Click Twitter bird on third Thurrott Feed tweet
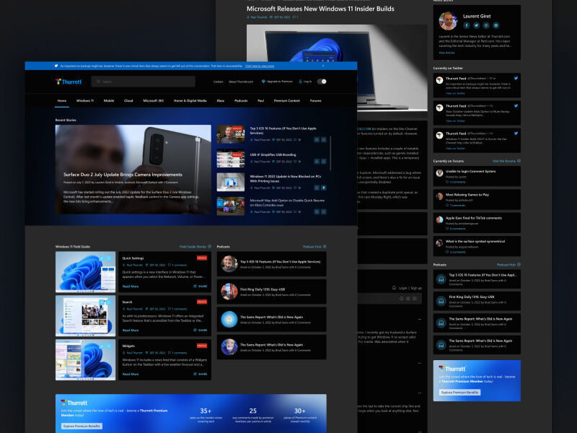The width and height of the screenshot is (577, 433). pyautogui.click(x=516, y=134)
